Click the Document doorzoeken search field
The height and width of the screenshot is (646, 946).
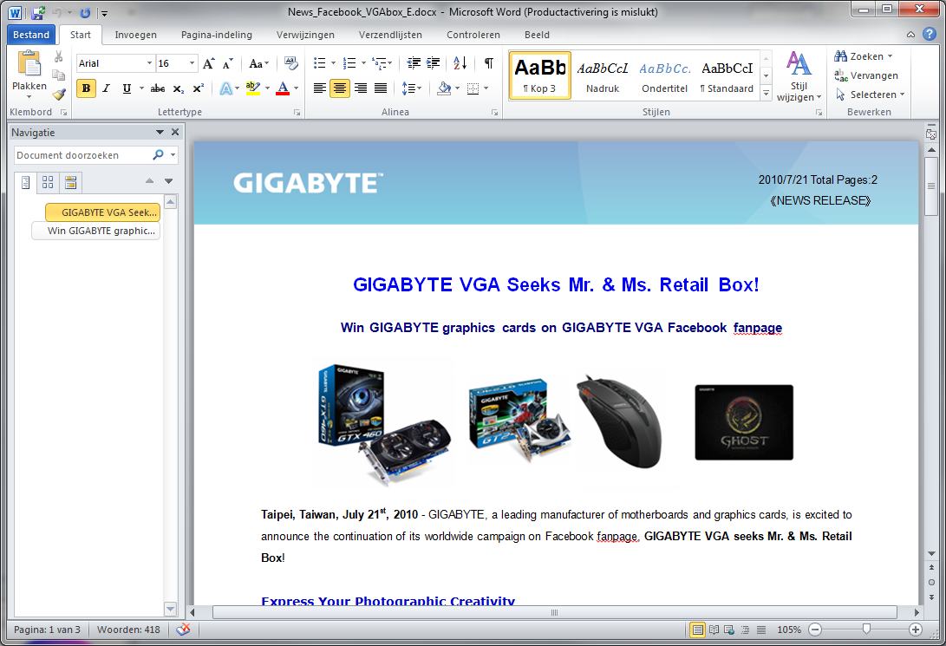(83, 155)
